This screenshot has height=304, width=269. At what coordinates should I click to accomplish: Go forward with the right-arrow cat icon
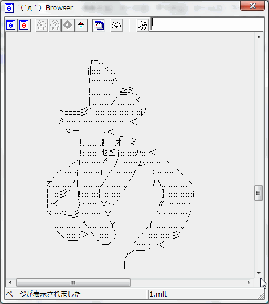pos(55,25)
